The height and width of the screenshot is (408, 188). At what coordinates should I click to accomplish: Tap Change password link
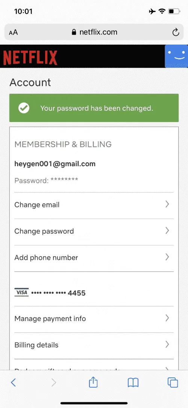pos(44,231)
